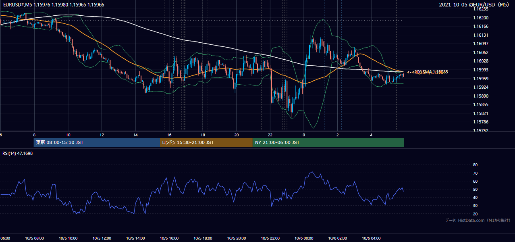
Task: Click the 10/6 02:00 date axis label
Action: pyautogui.click(x=338, y=238)
